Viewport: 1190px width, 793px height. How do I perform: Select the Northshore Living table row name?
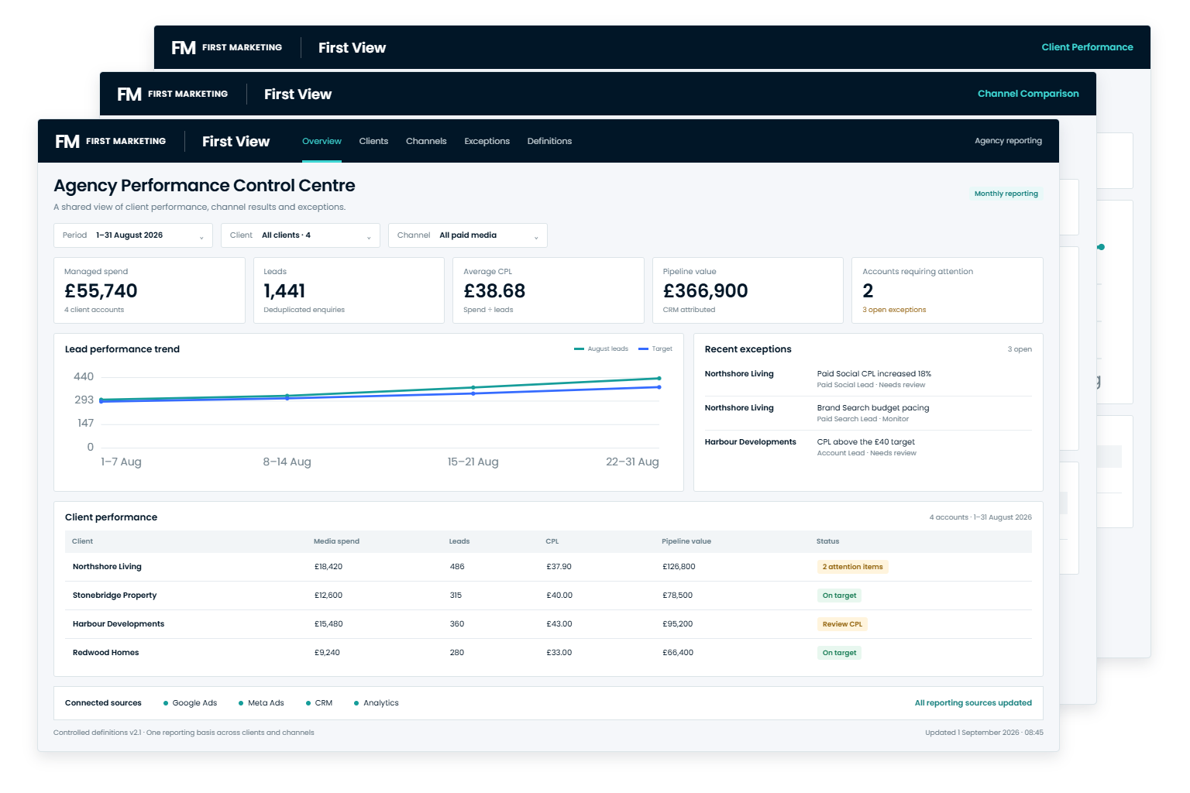(107, 567)
